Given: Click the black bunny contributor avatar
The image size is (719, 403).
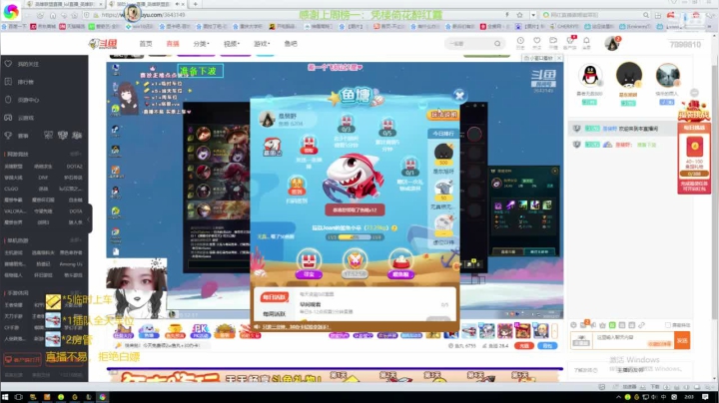Looking at the screenshot, I should 629,75.
